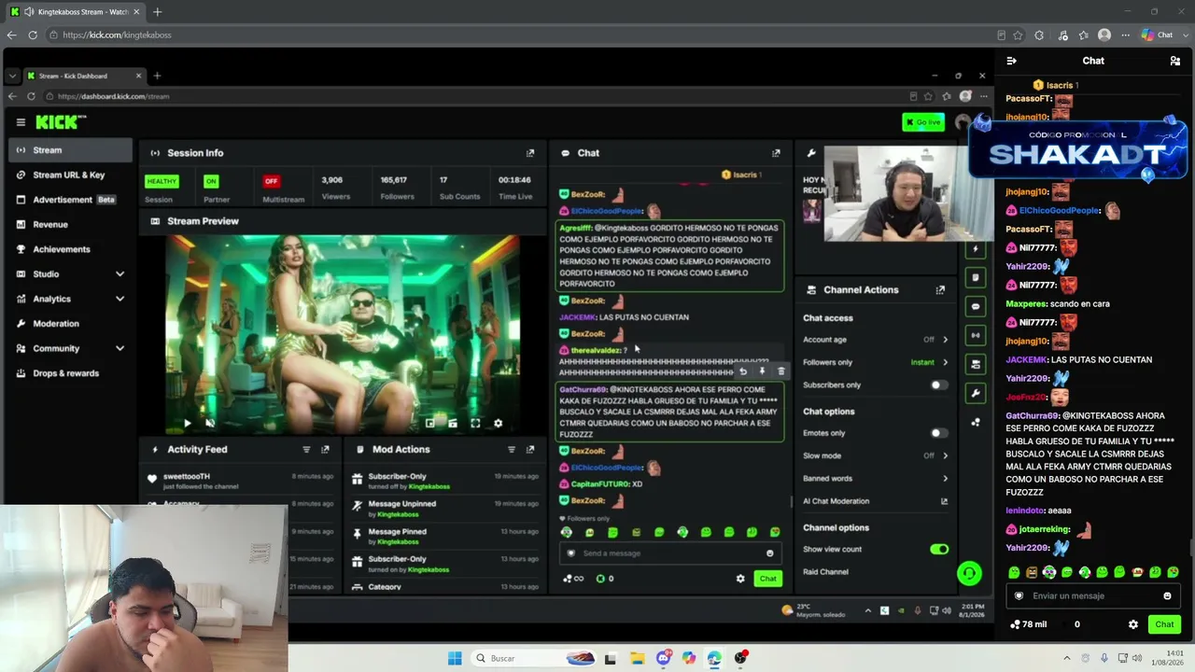
Task: Open the hamburger menu beside the Kick logo
Action: pos(21,122)
